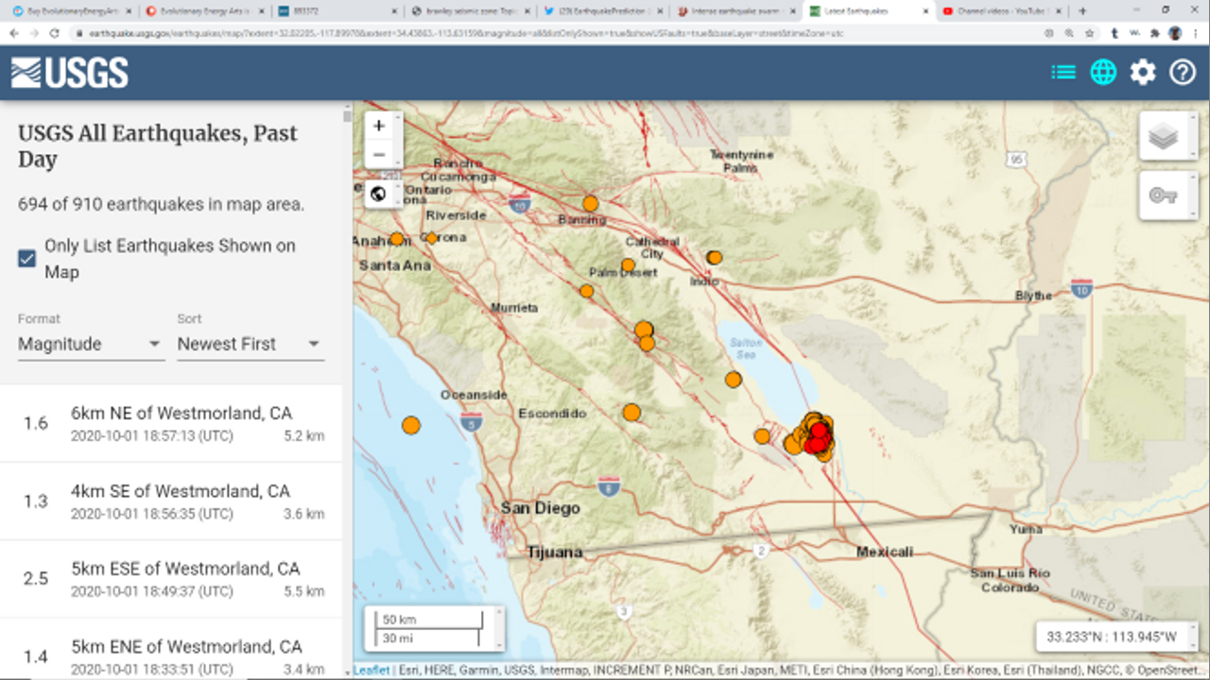Uncheck Only List Earthquakes Shown on Map
This screenshot has width=1210, height=680.
point(27,259)
